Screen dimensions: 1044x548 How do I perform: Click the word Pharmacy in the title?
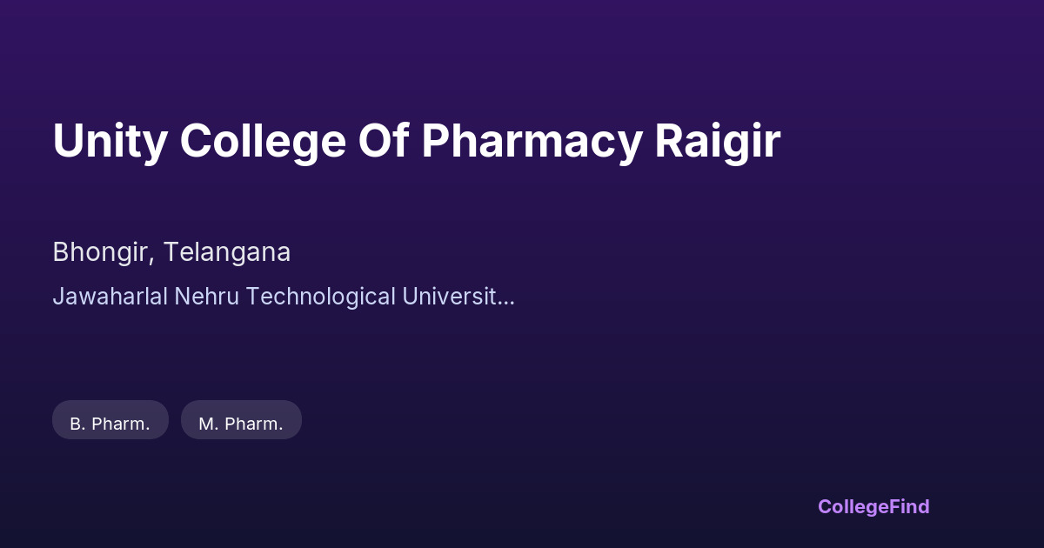pyautogui.click(x=532, y=141)
